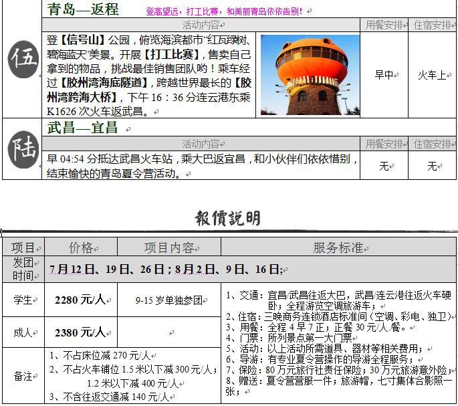Click the pricing table header 服务标准
The height and width of the screenshot is (406, 458).
coord(338,247)
